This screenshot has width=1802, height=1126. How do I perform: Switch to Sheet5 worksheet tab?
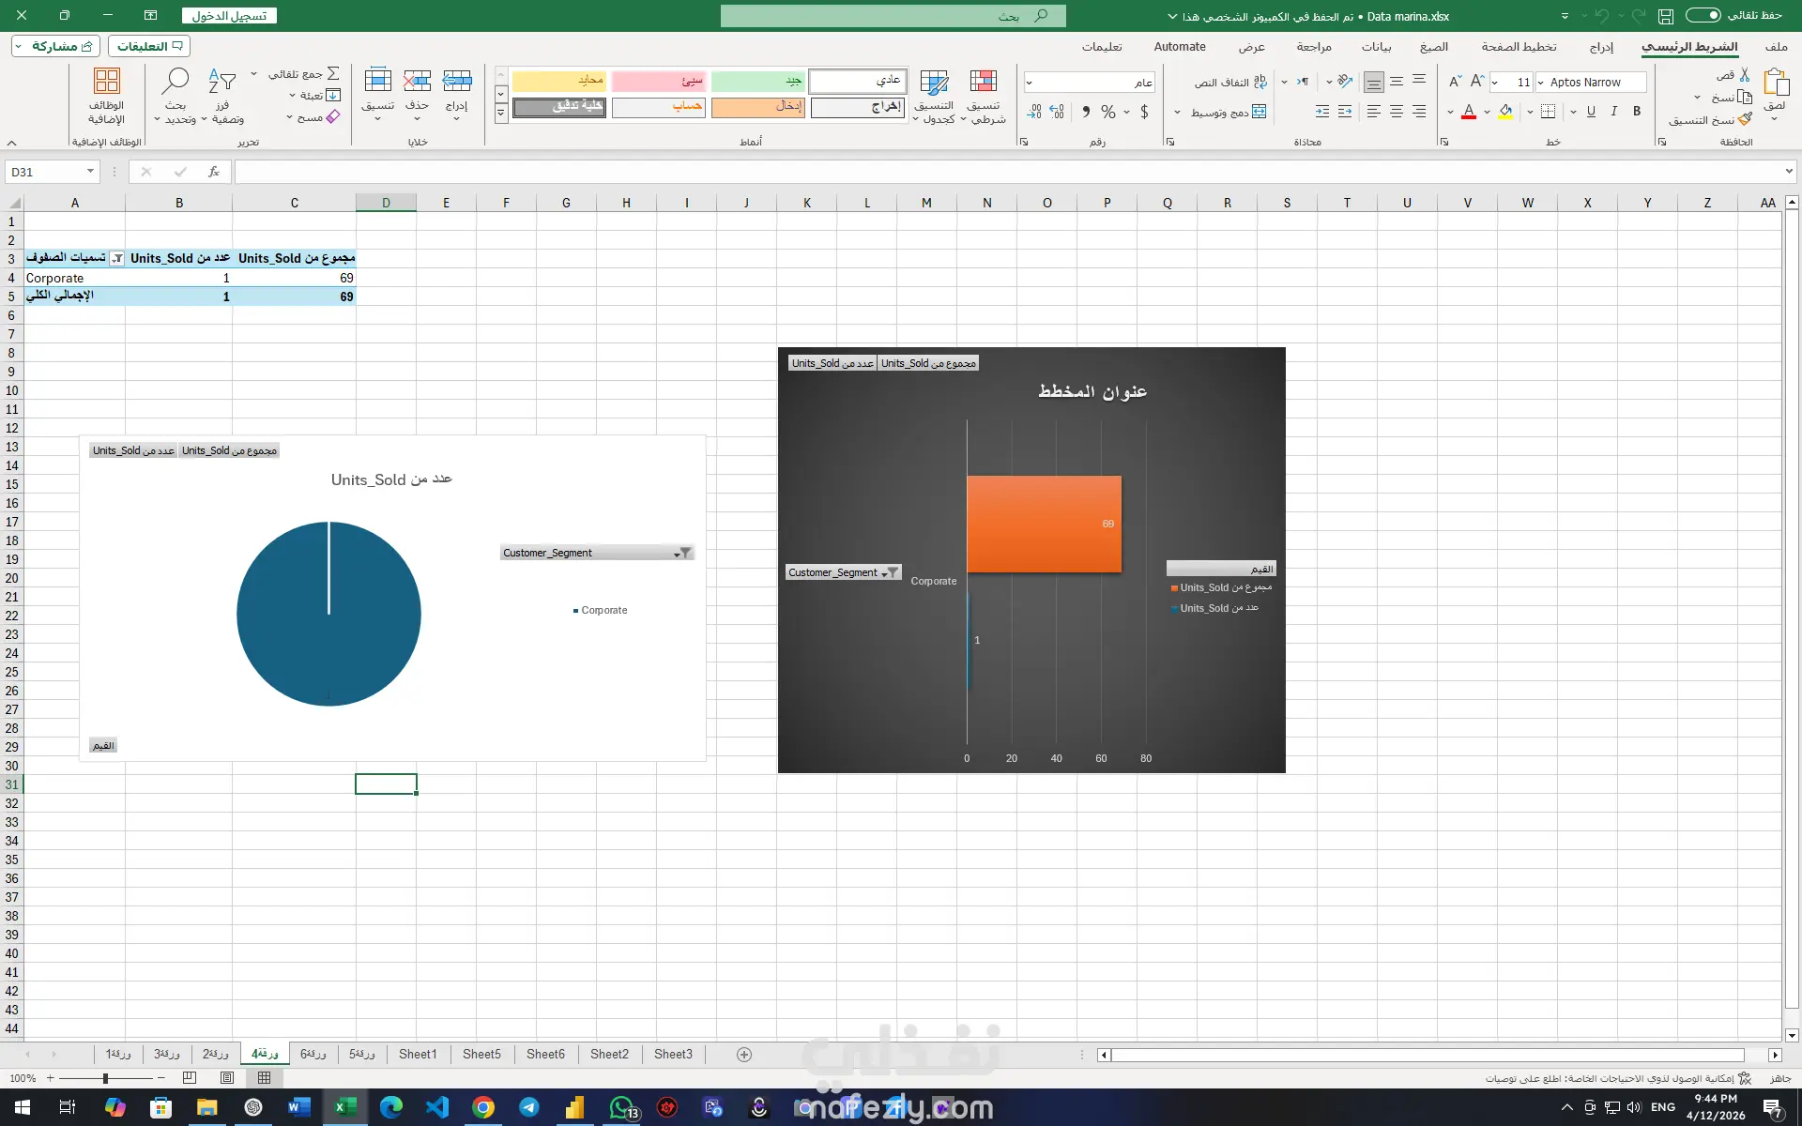point(481,1054)
